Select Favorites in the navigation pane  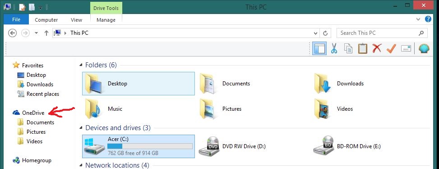tap(28, 66)
